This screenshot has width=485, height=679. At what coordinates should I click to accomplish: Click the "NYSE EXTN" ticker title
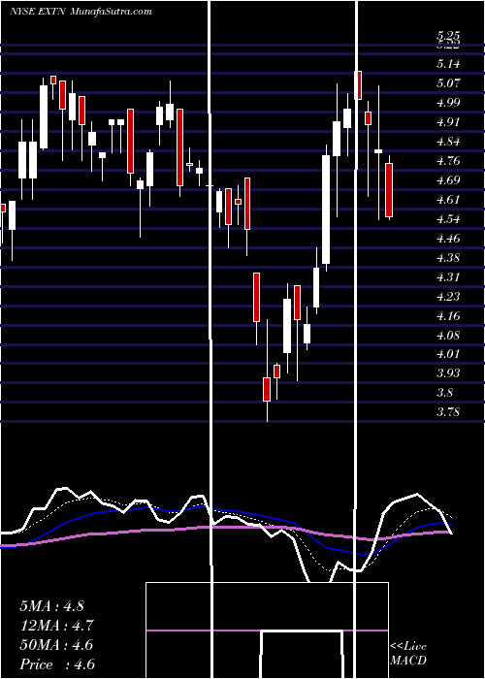37,12
